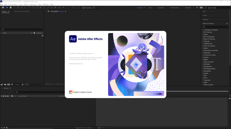Image resolution: width=231 pixels, height=129 pixels.
Task: Select the Zoom magnifier tool
Action: 14,7
